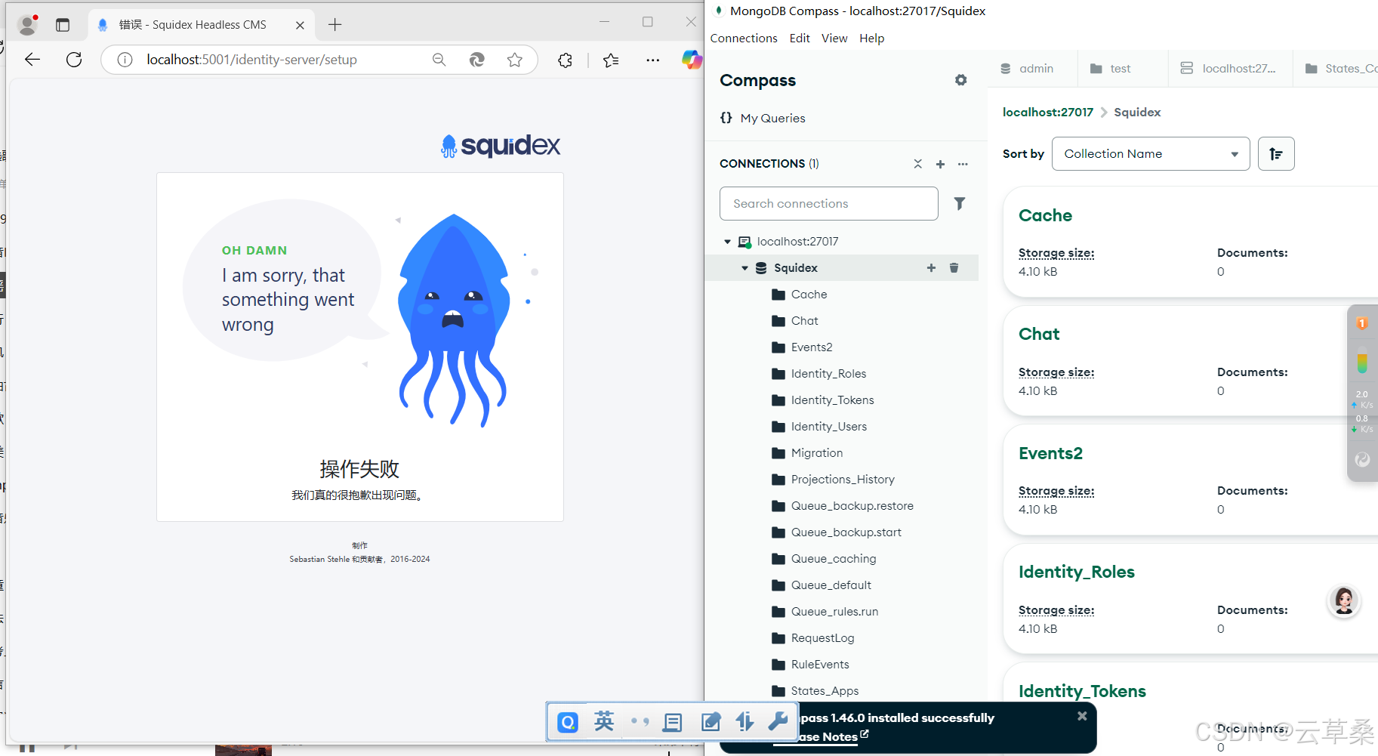Open Compass settings gear icon

pos(960,80)
